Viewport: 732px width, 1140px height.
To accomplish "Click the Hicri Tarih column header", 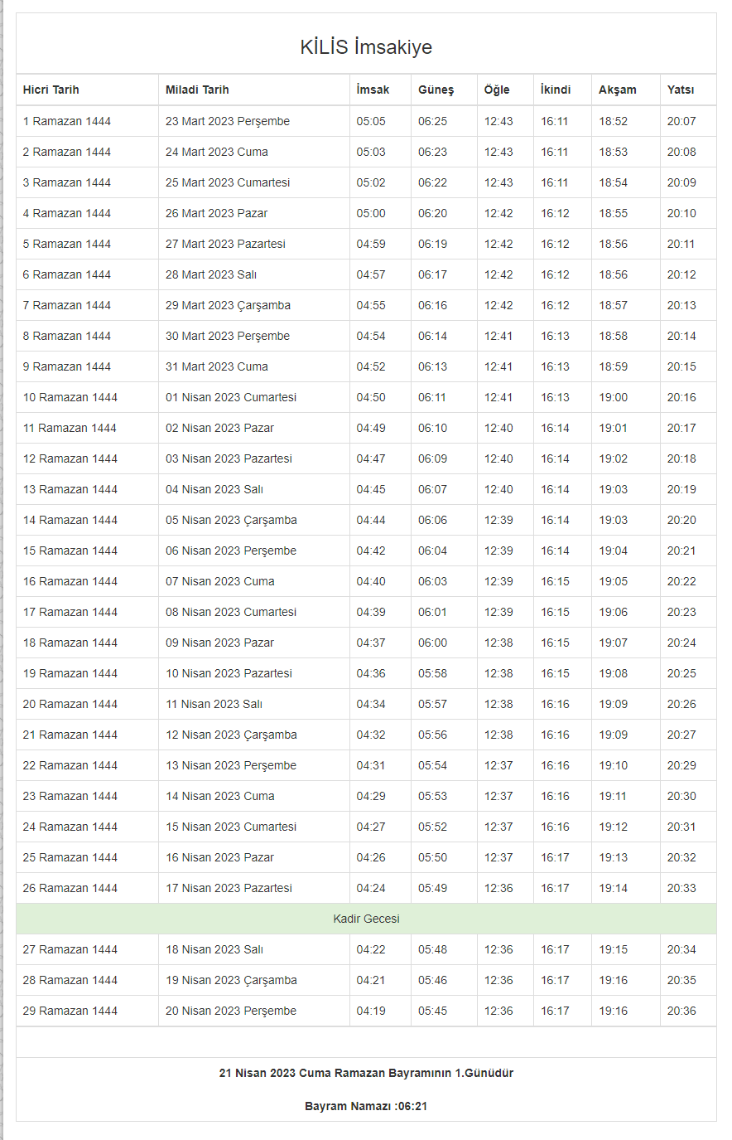I will pos(51,90).
